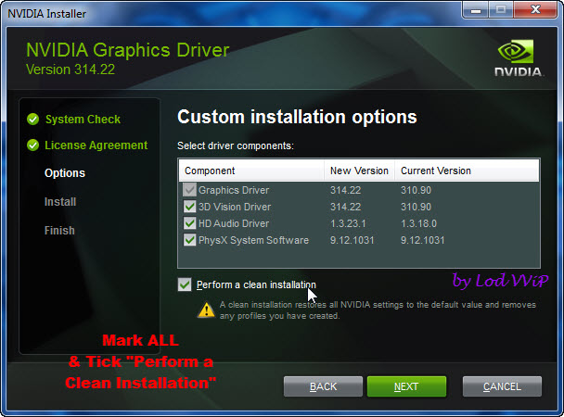
Task: Uncheck the 3D Vision Driver checkbox
Action: [x=189, y=207]
